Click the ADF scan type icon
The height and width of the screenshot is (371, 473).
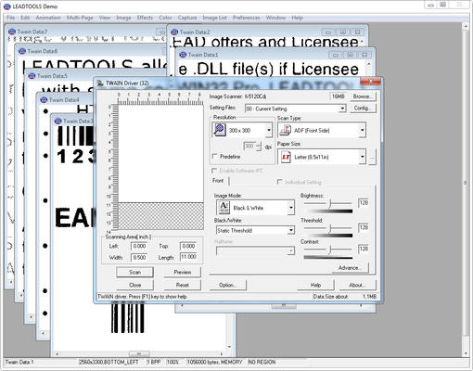point(285,131)
